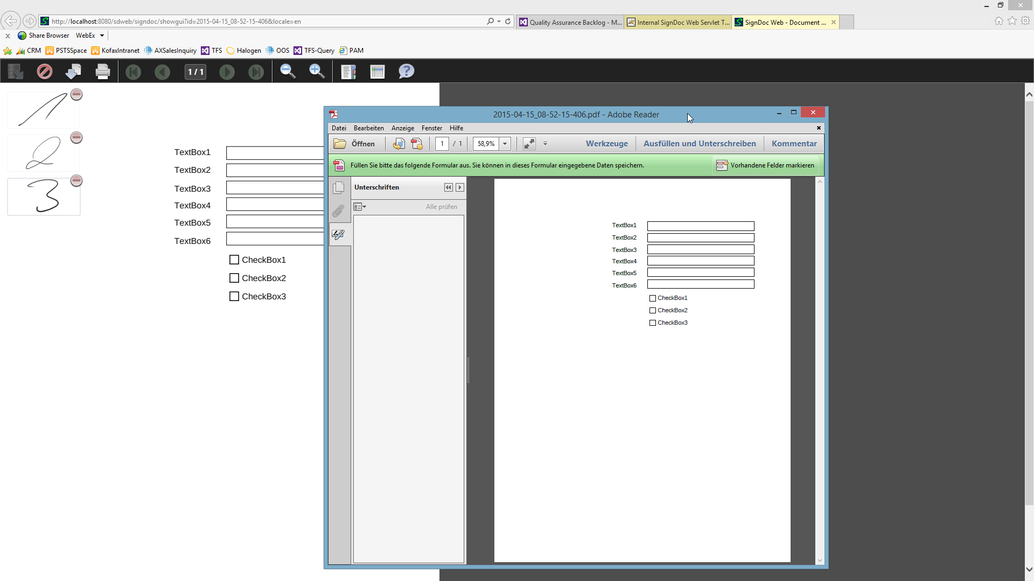Open the zoom percentage dropdown in Adobe Reader

(505, 144)
